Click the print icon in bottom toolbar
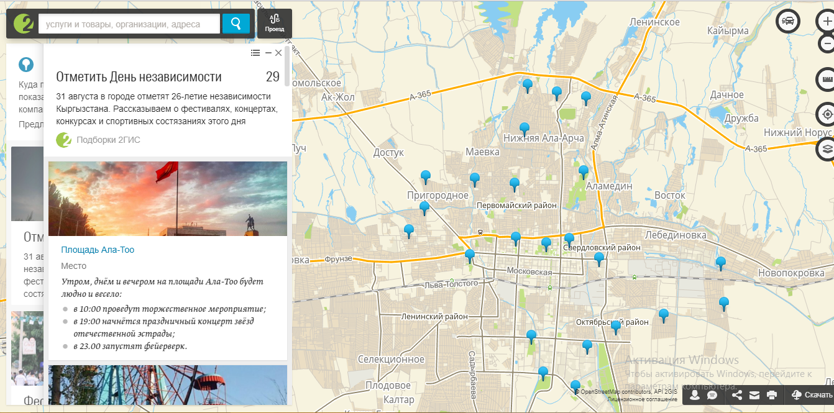The height and width of the screenshot is (413, 834). point(772,395)
